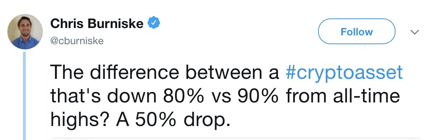
Task: Open Chris Burniske's profile photo
Action: [x=25, y=31]
